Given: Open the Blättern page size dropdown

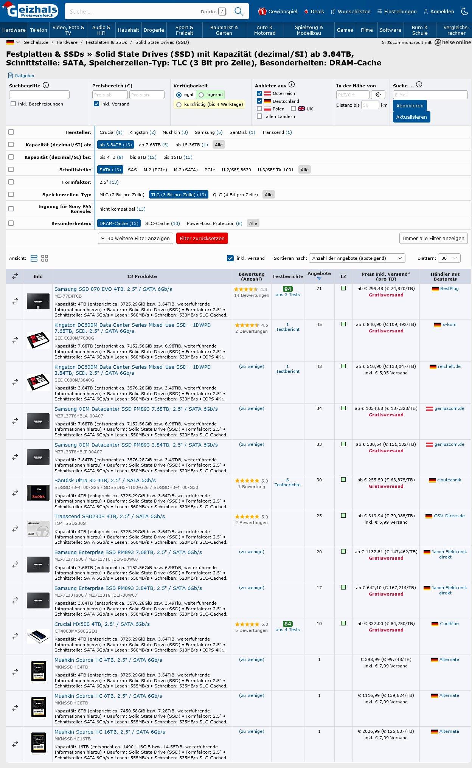Looking at the screenshot, I should [449, 258].
